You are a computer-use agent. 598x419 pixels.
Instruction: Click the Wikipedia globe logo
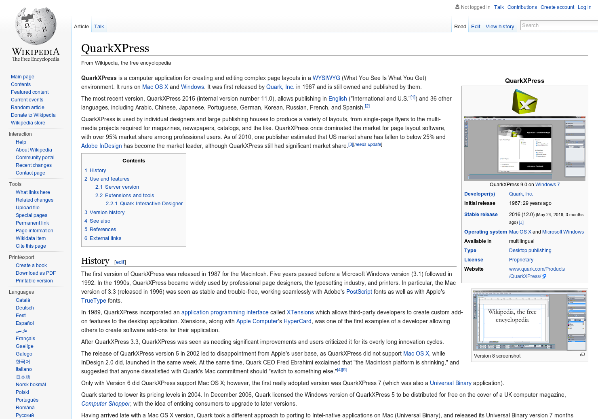point(35,26)
